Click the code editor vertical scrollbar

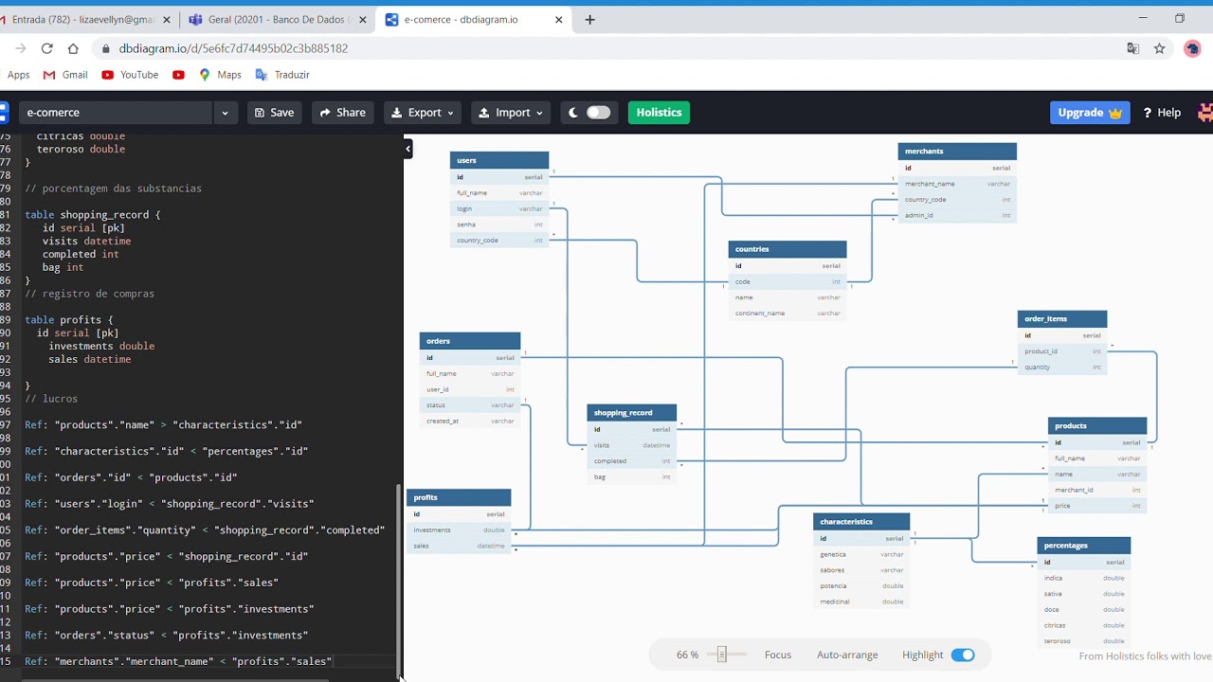coord(398,578)
